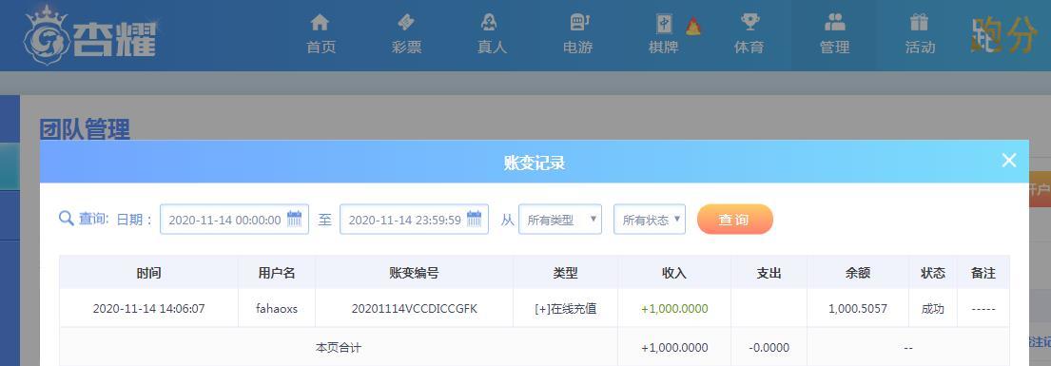1051x366 pixels.
Task: Click the 时间 column header
Action: (148, 273)
